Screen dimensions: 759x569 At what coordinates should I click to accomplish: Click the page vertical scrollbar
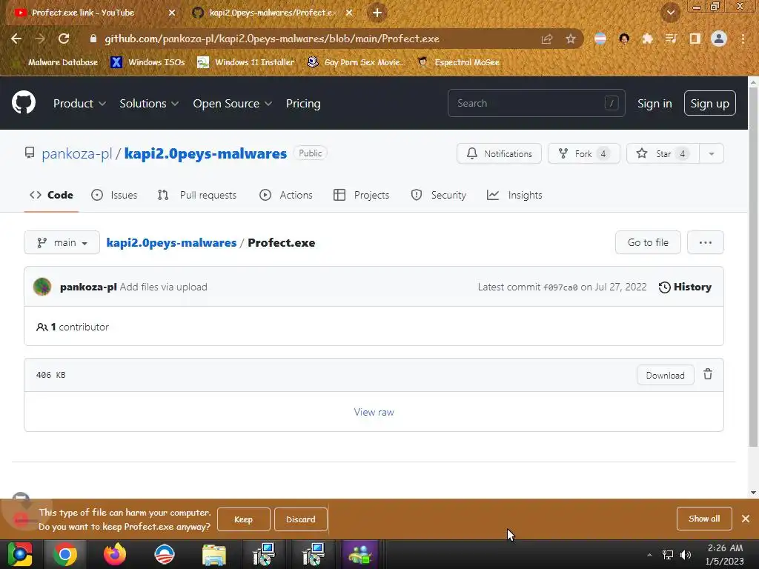click(x=753, y=266)
